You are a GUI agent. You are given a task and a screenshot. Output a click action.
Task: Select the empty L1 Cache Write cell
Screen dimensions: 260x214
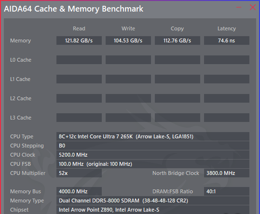128,79
